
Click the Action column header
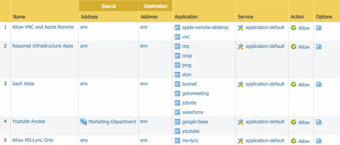(297, 17)
